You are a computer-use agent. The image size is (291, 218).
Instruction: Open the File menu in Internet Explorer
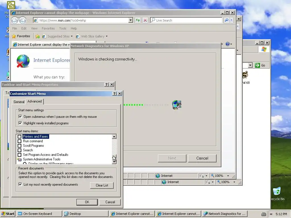coord(14,28)
